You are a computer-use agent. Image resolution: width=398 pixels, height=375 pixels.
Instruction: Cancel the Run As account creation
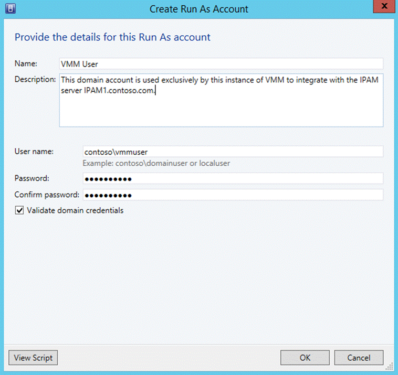pos(359,358)
